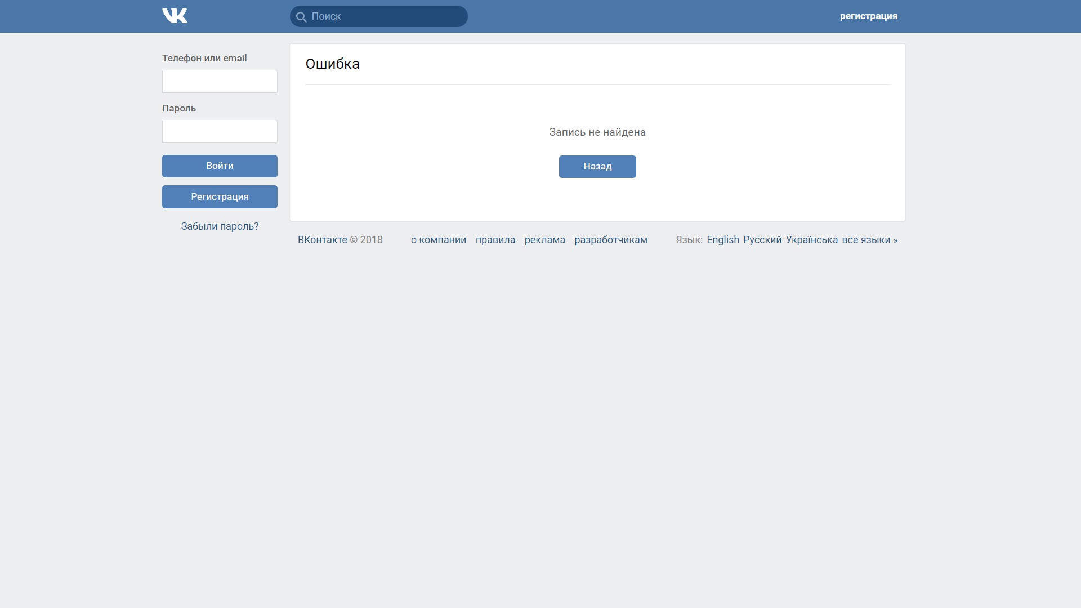Image resolution: width=1081 pixels, height=608 pixels.
Task: Click the Пароль password field
Action: coord(220,132)
